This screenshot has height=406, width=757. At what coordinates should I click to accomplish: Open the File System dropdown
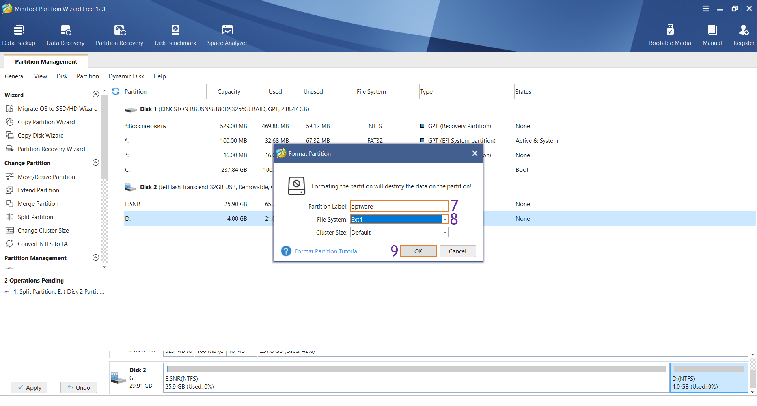click(x=445, y=220)
